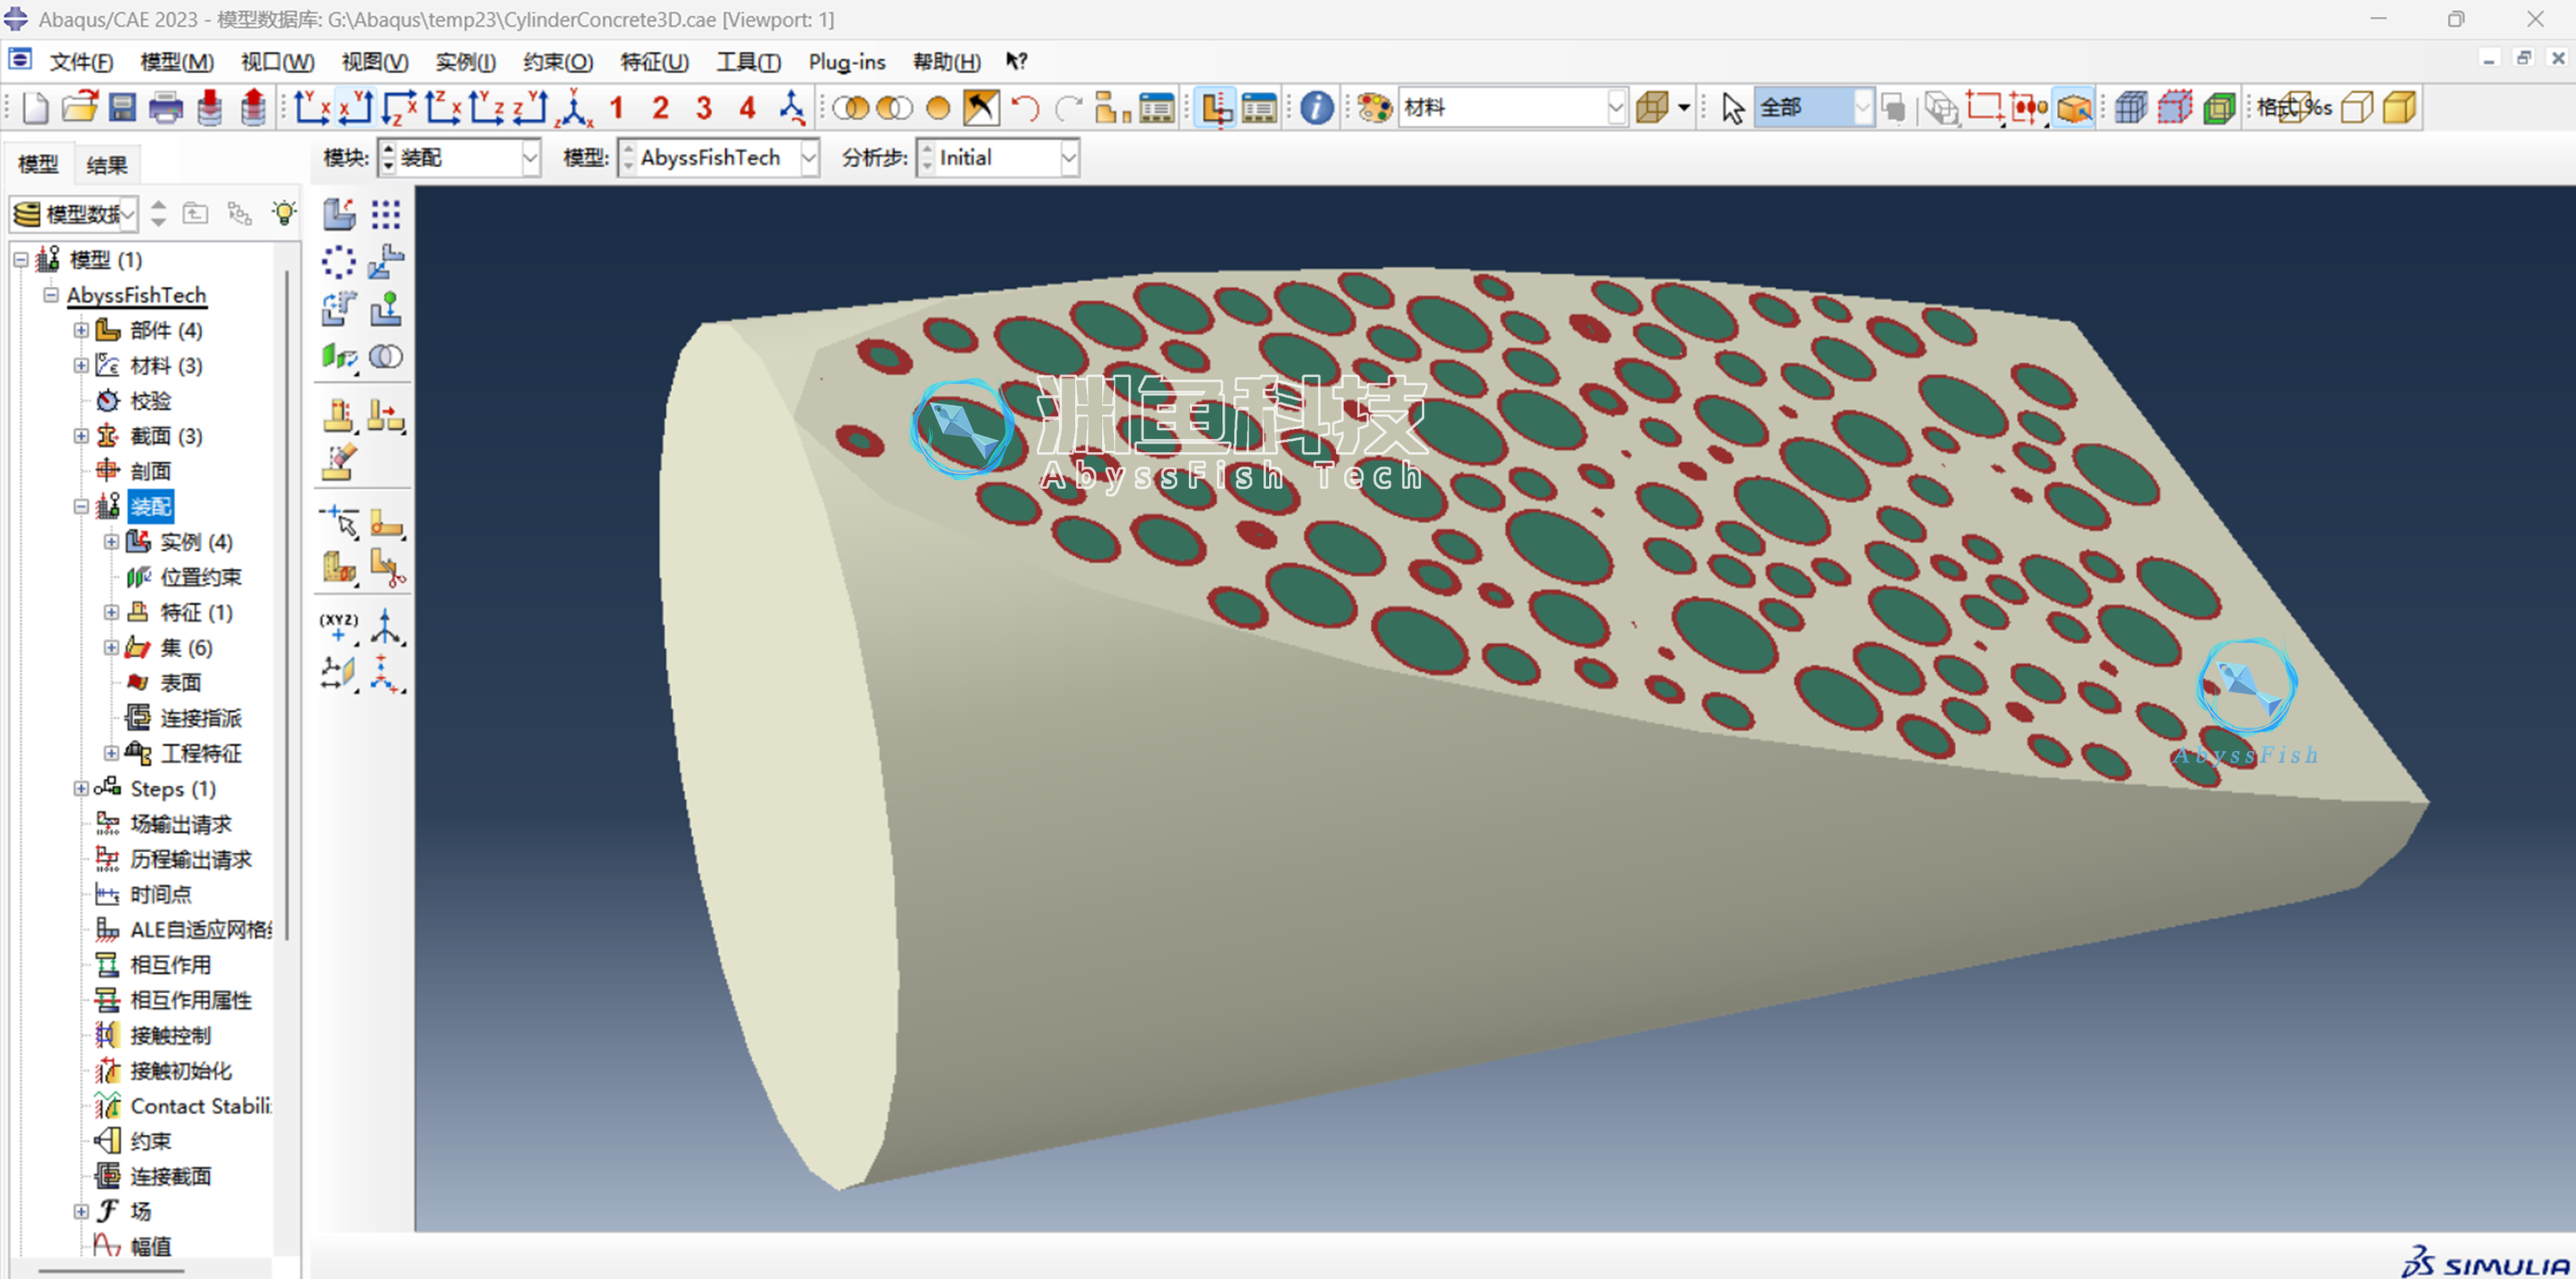This screenshot has height=1279, width=2576.
Task: Expand the 部件 (4) tree node
Action: [81, 330]
